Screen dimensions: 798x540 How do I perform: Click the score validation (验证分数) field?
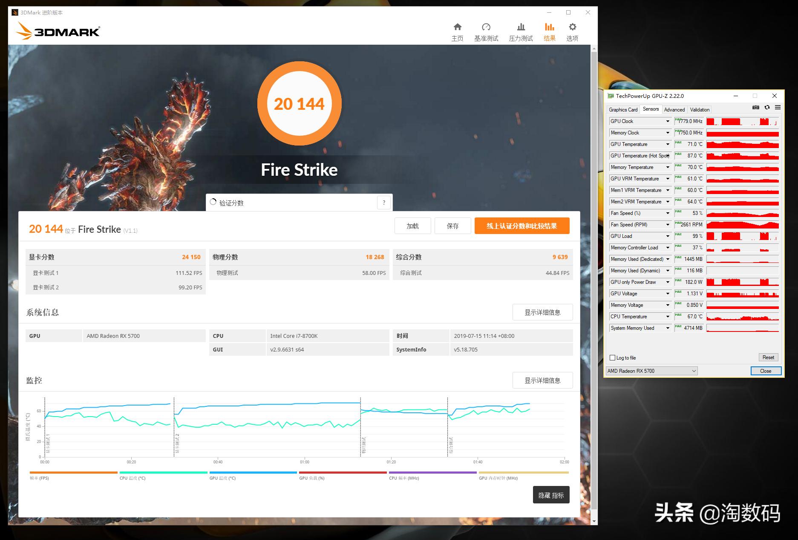(299, 203)
